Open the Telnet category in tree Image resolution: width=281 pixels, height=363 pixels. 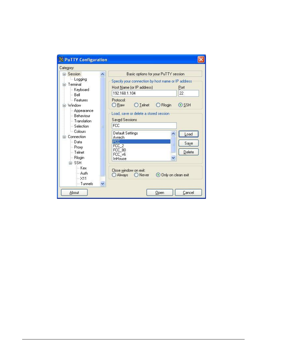click(x=79, y=152)
